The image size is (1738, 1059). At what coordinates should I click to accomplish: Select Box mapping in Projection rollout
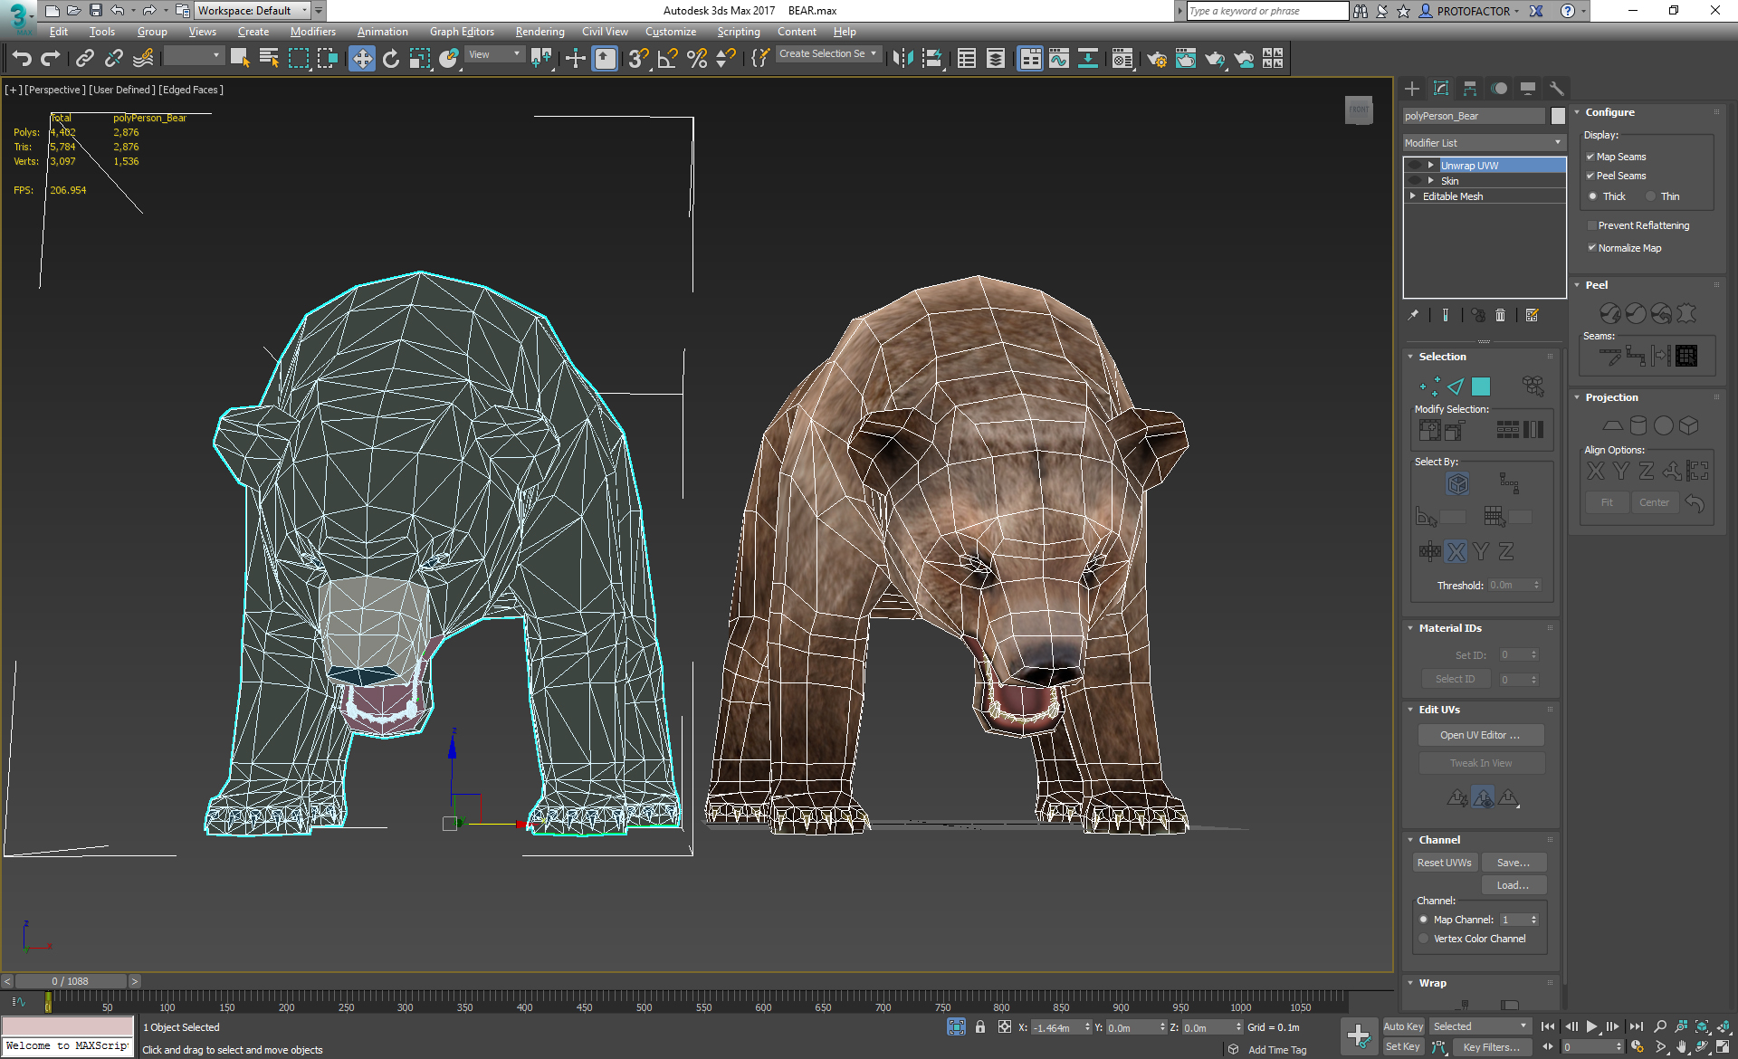[1687, 425]
